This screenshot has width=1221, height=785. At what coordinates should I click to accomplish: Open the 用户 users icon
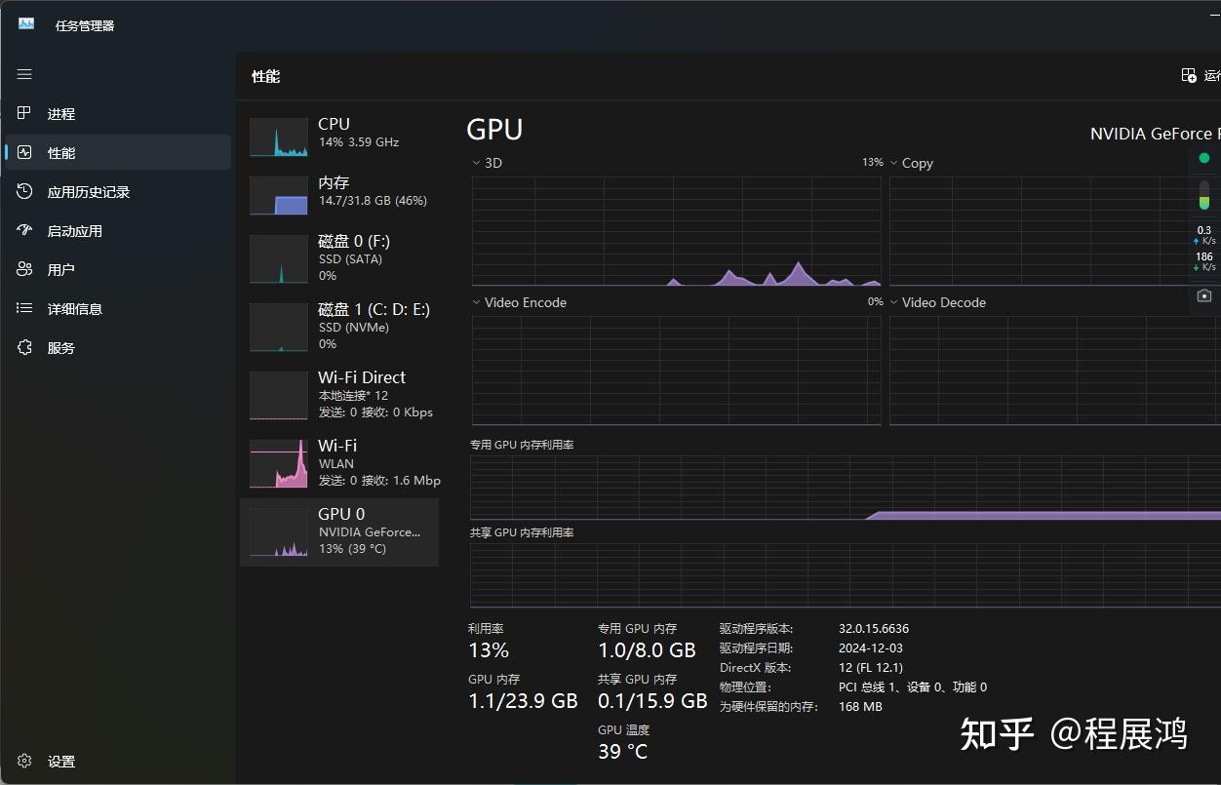(24, 269)
